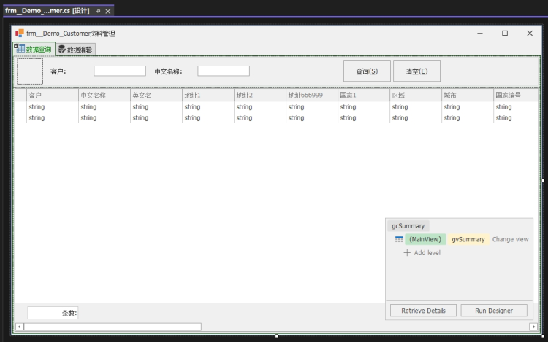This screenshot has height=342, width=548.
Task: Click the plus icon for Add level
Action: pos(407,253)
